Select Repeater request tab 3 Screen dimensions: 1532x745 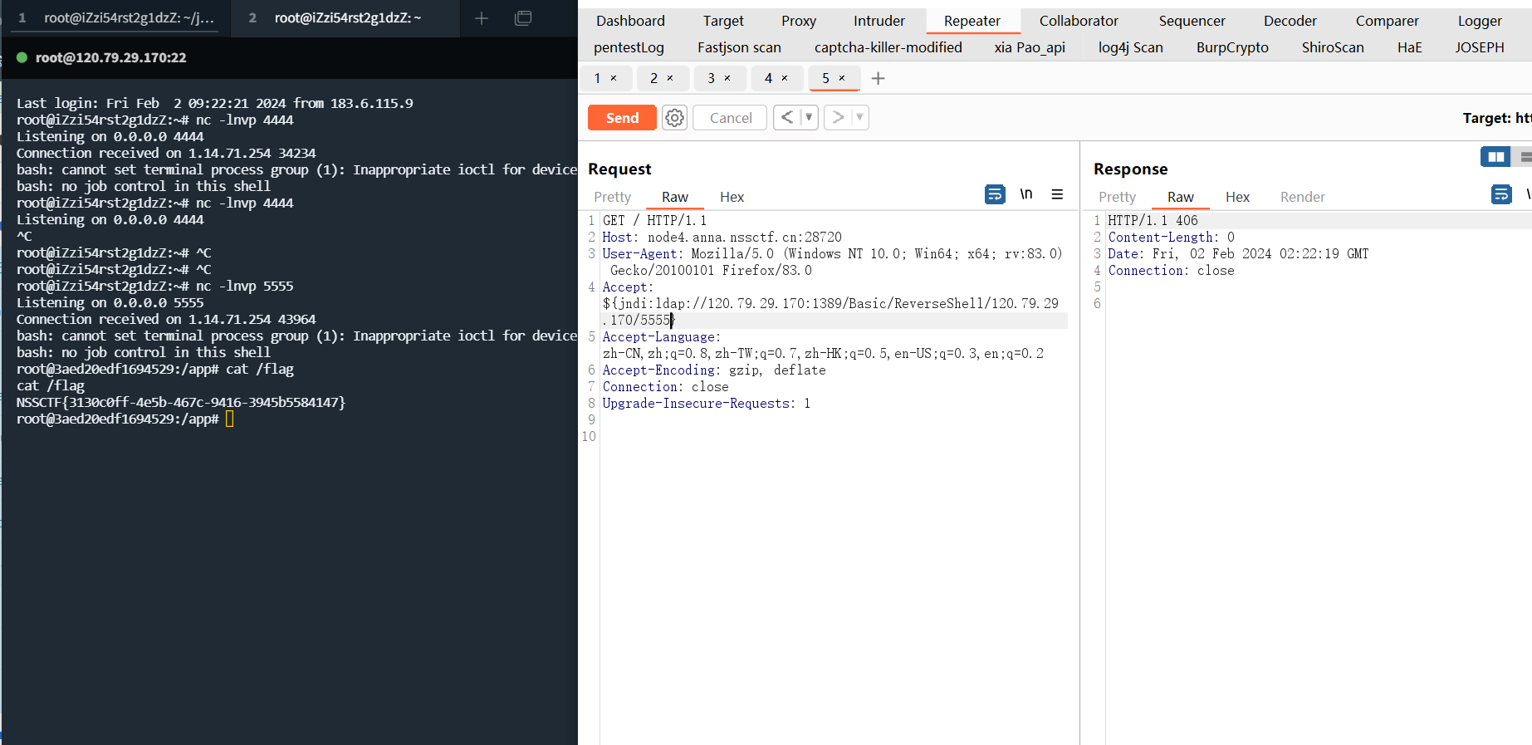(711, 78)
